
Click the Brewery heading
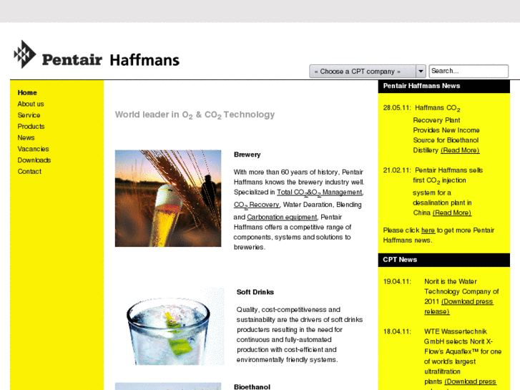click(247, 155)
